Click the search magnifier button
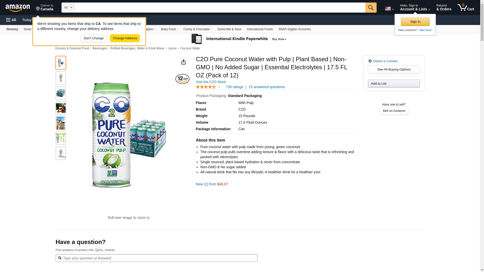This screenshot has width=484, height=272. (371, 8)
